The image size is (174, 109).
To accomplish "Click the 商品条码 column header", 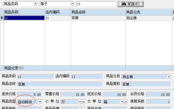I will pos(24,12).
